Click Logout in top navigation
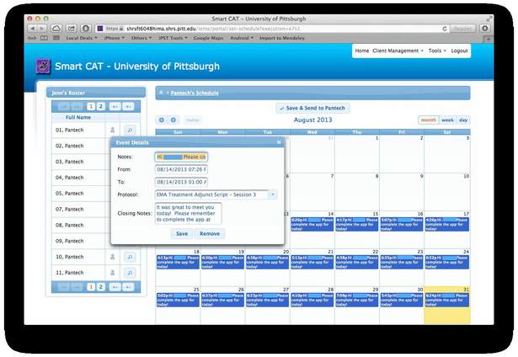Screen dimensions: 518x357 (459, 51)
